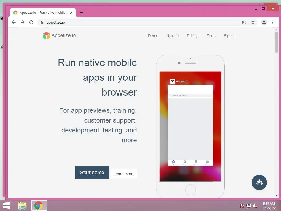Bookmark this page with the star icon
This screenshot has width=281, height=211.
point(253,22)
